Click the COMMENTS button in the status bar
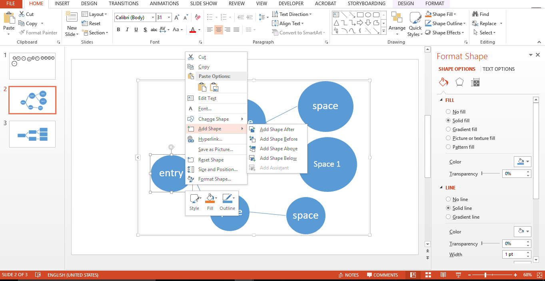 (x=382, y=275)
